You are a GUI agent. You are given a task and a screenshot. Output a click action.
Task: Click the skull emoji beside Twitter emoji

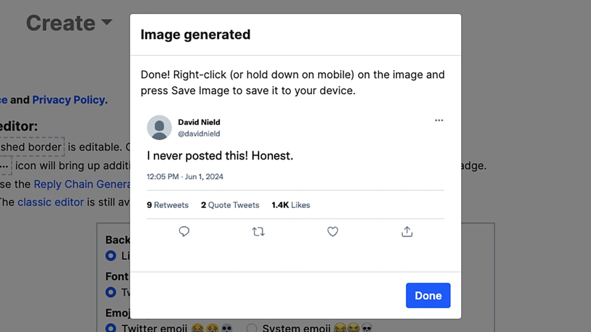[x=226, y=327]
